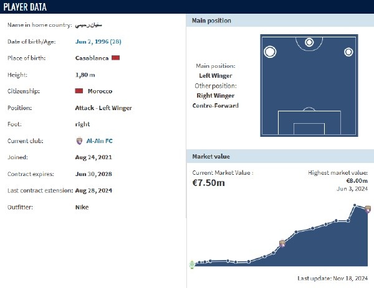Click the Morocco flag in Citizenship row
374x288 pixels.
tap(79, 91)
